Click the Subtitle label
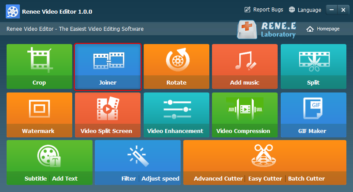Image resolution: width=353 pixels, height=192 pixels. click(x=36, y=179)
